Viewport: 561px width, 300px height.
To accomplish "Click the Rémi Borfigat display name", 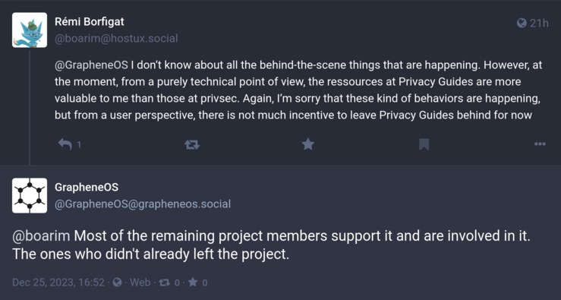I will pyautogui.click(x=90, y=22).
